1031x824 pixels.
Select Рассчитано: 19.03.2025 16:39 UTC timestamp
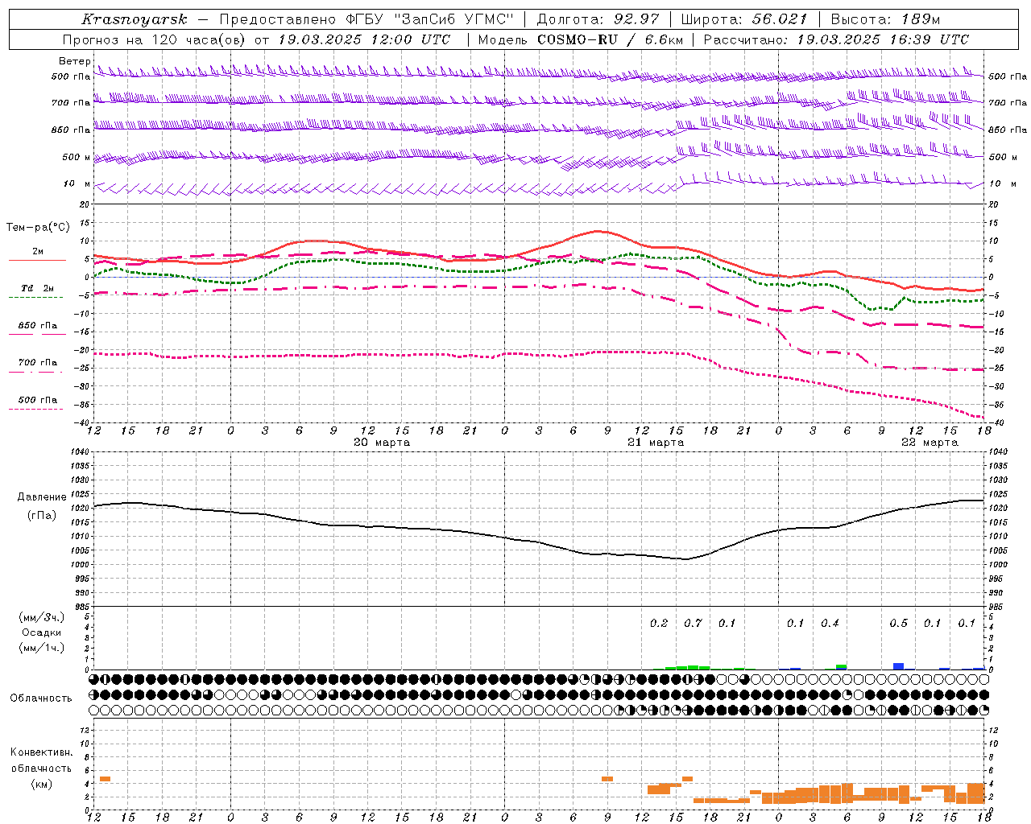pyautogui.click(x=837, y=39)
